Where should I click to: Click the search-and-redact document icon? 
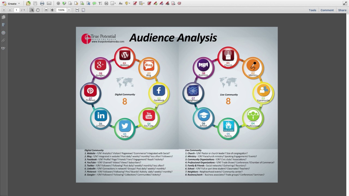tap(173, 3)
